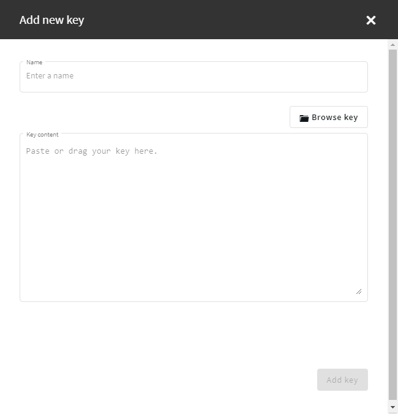Click the folder icon on Browse key
The width and height of the screenshot is (398, 414).
[304, 118]
